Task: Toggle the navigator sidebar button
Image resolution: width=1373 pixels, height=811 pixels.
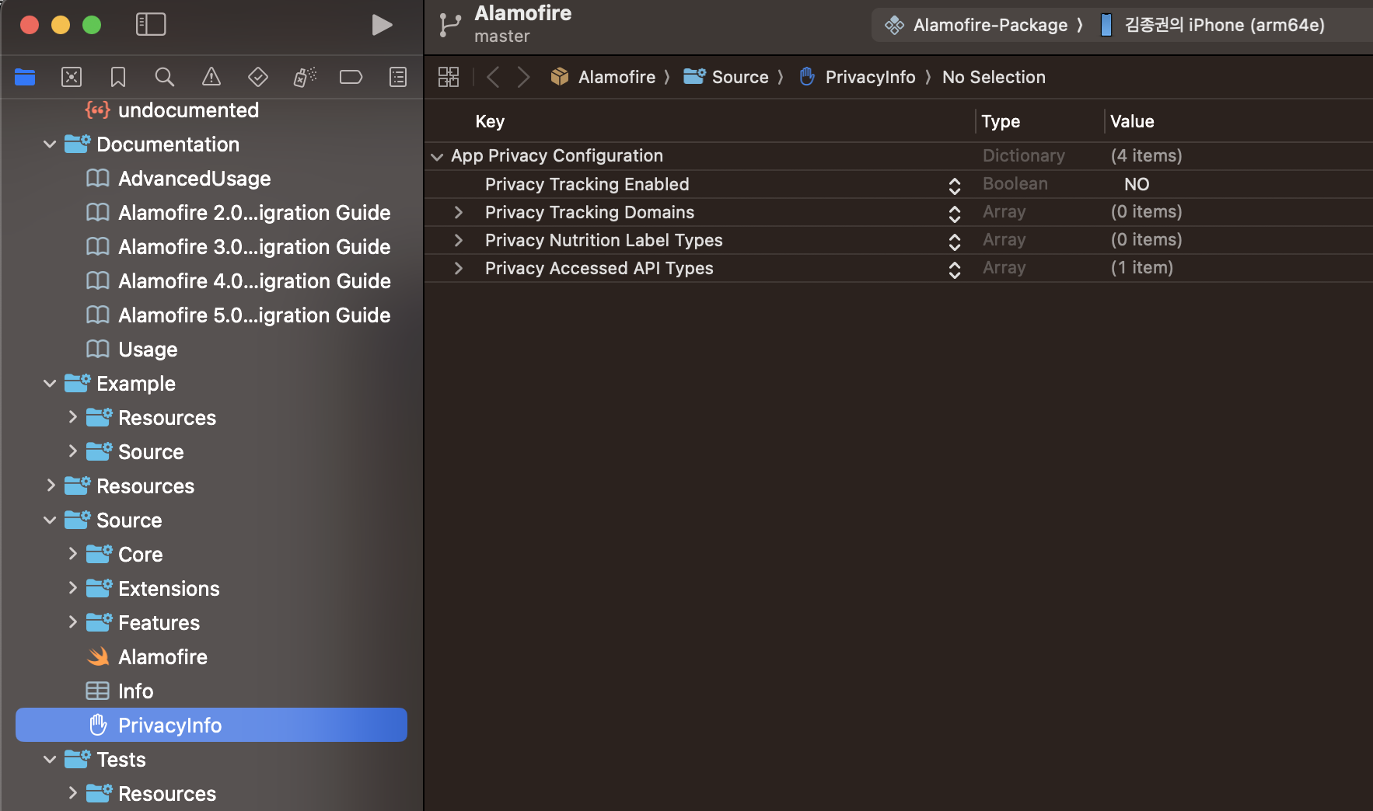Action: (x=151, y=25)
